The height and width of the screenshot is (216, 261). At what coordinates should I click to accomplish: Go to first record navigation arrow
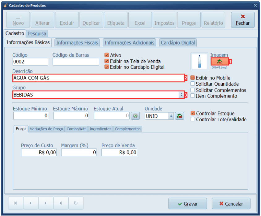(15, 203)
